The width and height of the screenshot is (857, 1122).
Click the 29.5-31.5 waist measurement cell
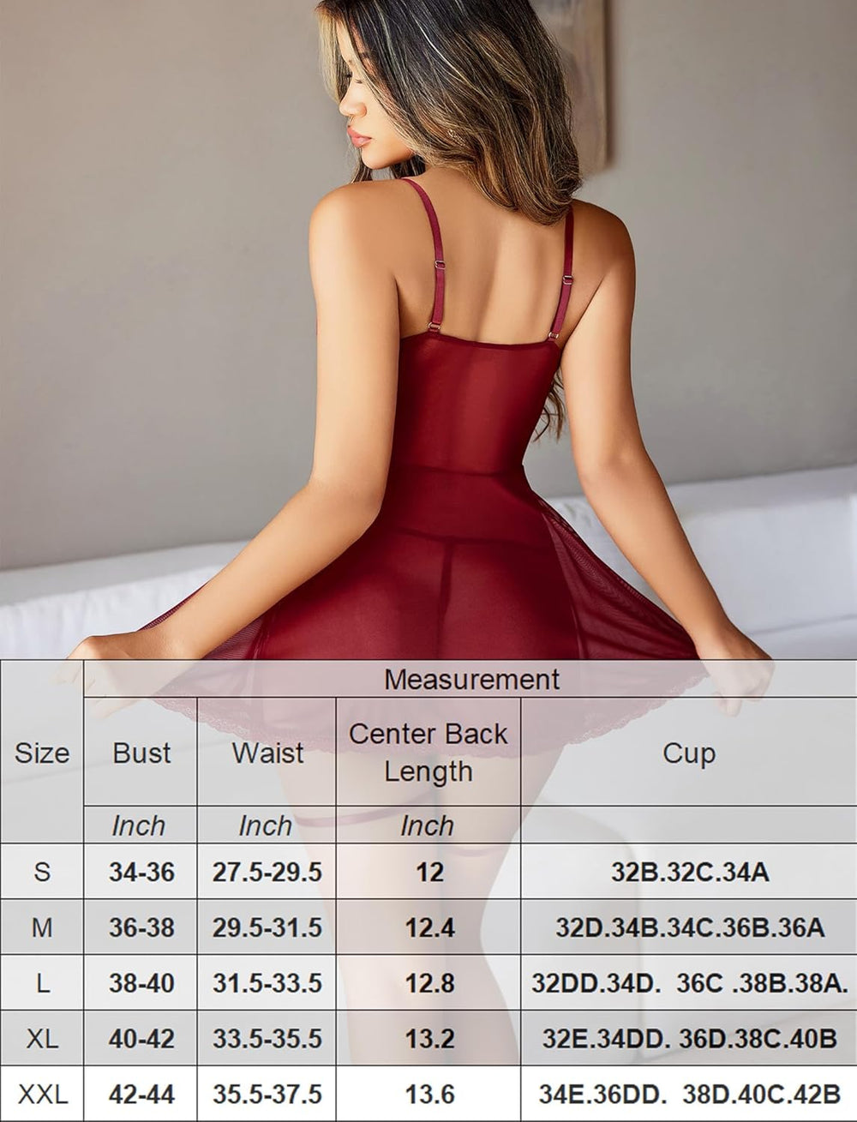pos(267,927)
